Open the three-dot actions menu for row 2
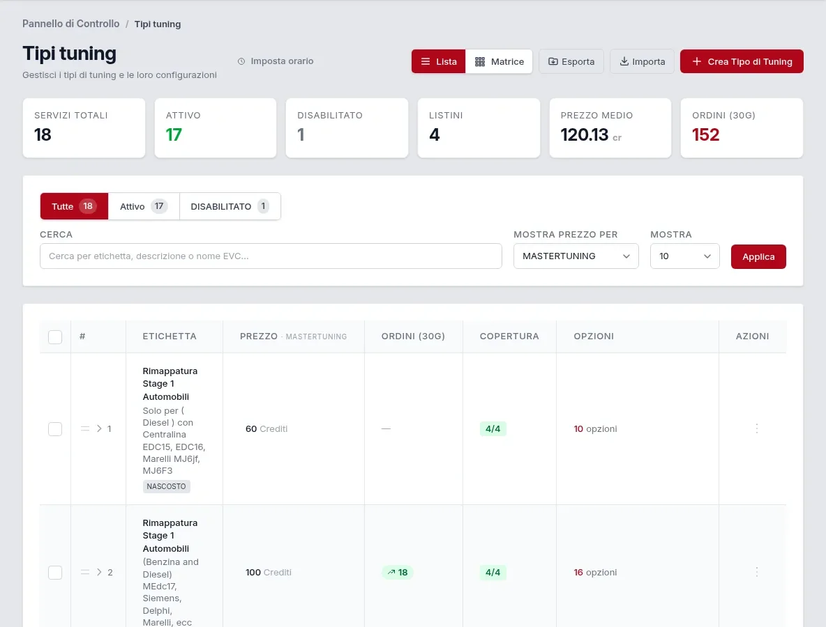Screen dimensions: 826x627 pyautogui.click(x=756, y=572)
